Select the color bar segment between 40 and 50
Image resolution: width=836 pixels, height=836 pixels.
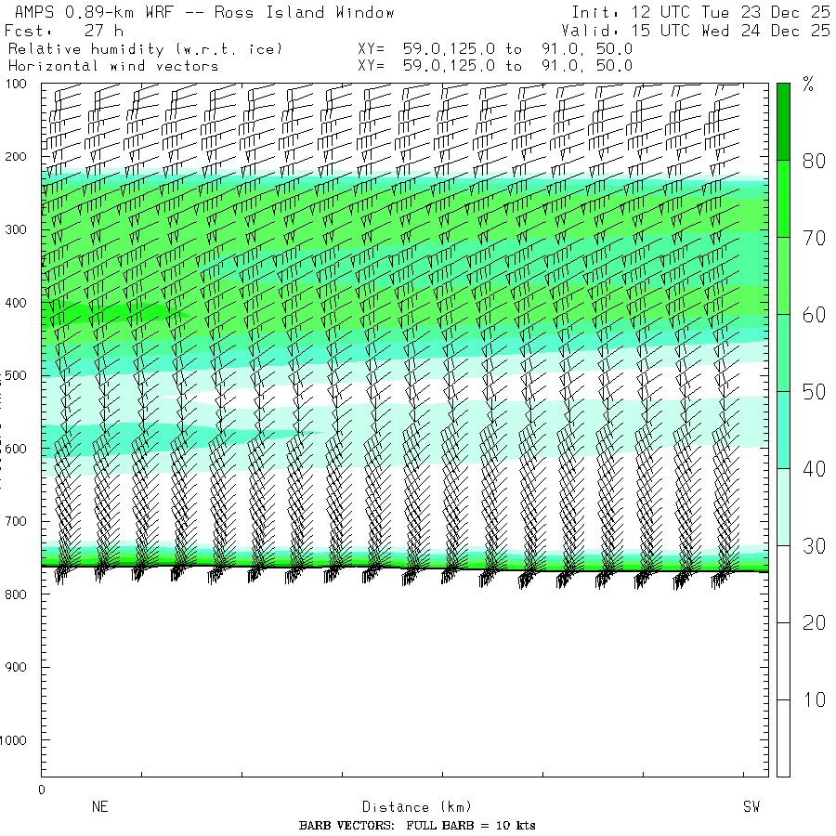click(783, 429)
